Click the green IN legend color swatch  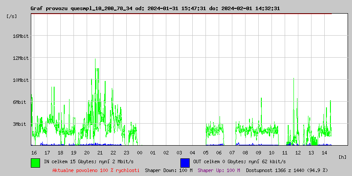(x=35, y=162)
